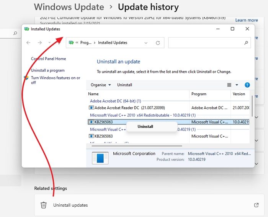Click vertical scrollbar in updates list

pos(252,106)
